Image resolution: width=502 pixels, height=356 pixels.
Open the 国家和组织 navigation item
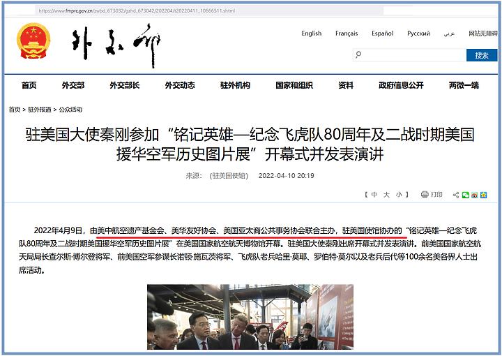(294, 85)
